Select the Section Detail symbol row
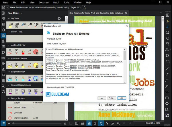Image resolution: width=172 pixels, height=127 pixels. click(x=20, y=108)
